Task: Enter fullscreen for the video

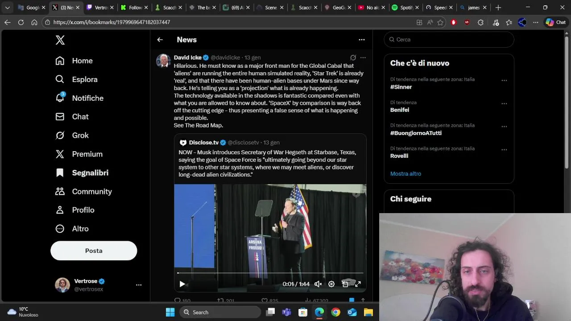Action: coord(358,284)
